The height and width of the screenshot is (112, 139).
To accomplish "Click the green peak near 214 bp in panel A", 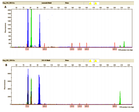I will point(124,44).
